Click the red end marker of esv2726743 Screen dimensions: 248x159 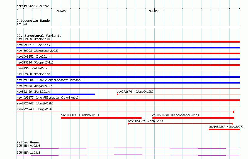pos(234,112)
